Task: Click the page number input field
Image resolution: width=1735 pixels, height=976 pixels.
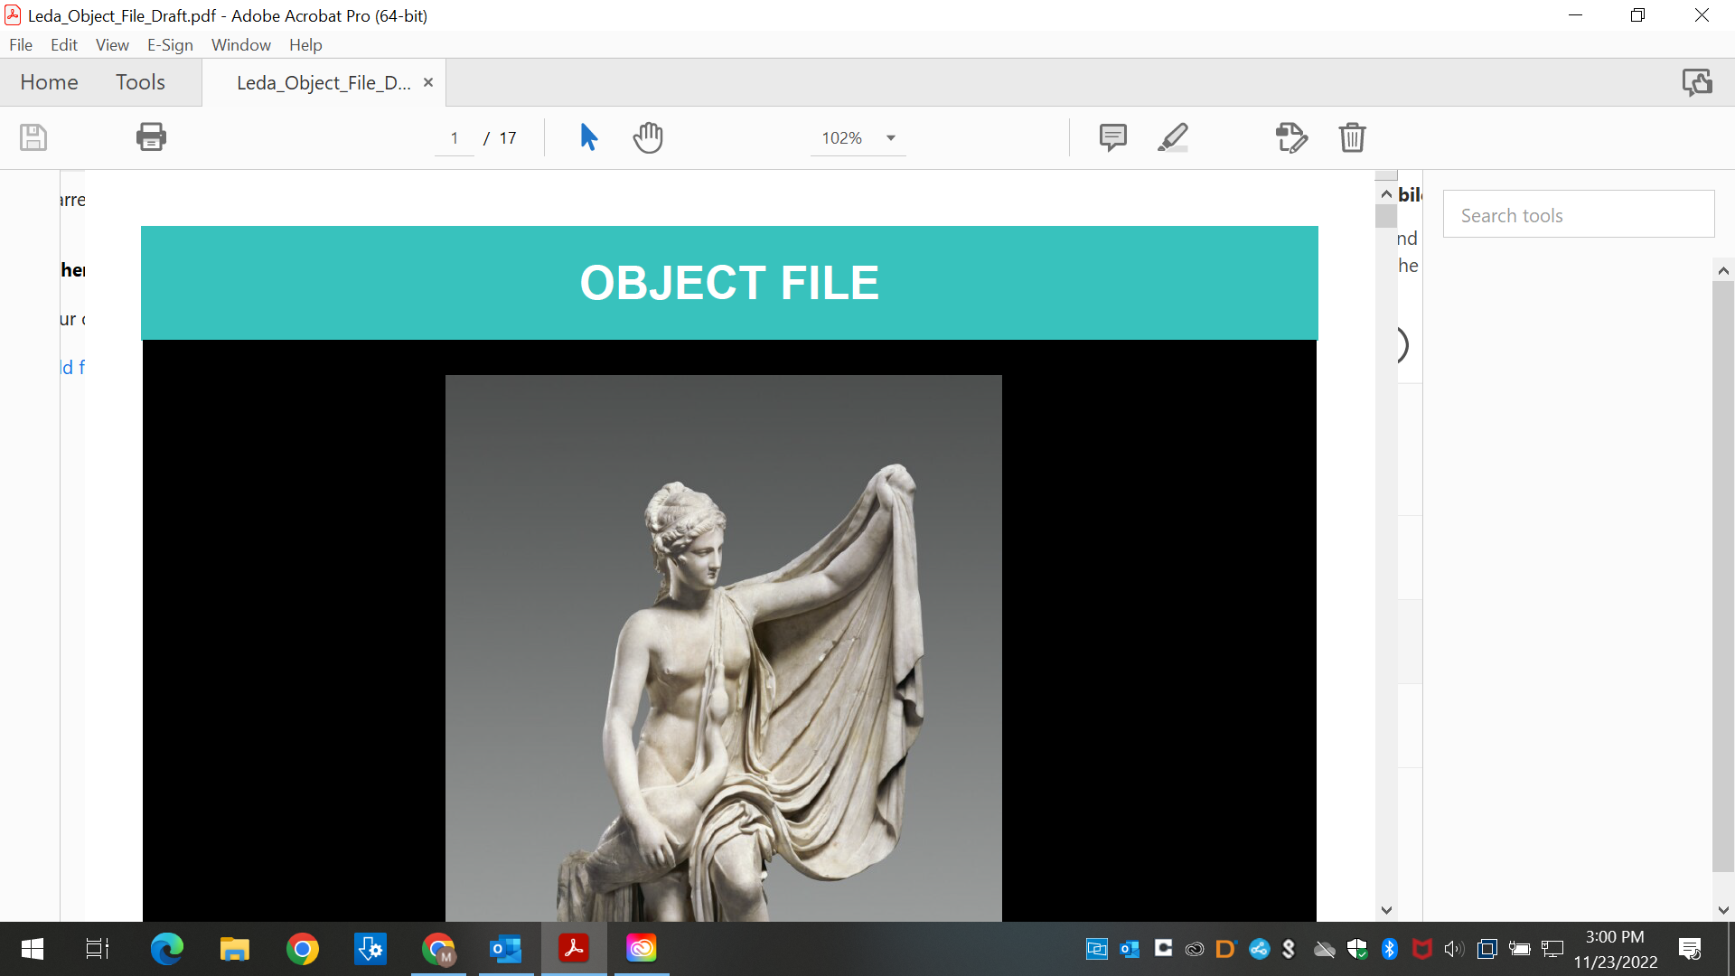Action: 453,137
